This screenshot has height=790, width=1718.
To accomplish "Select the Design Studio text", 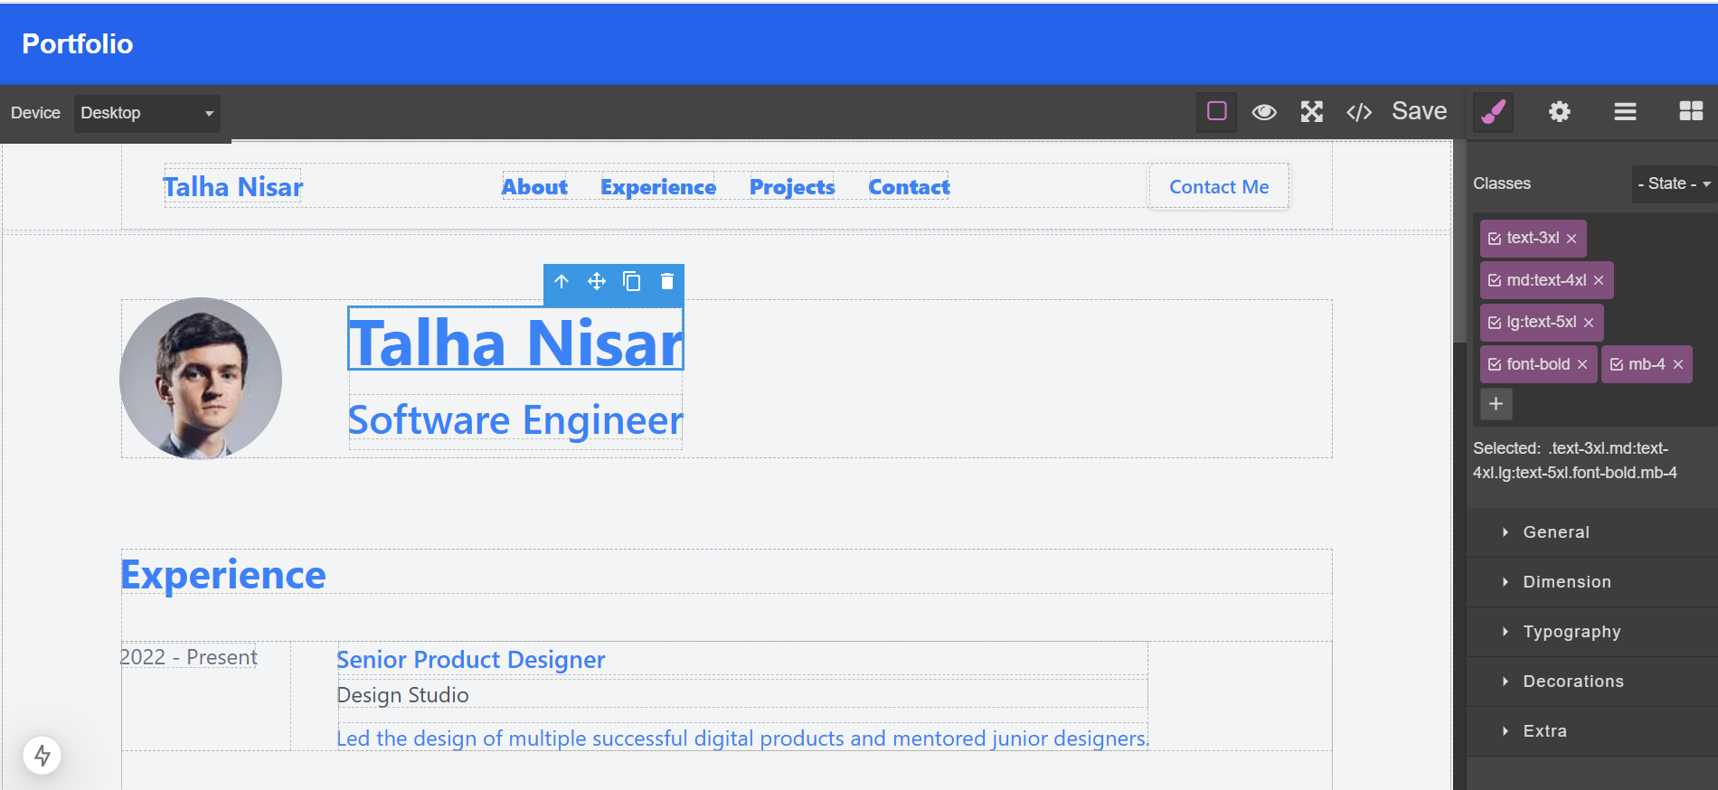I will pos(403,695).
